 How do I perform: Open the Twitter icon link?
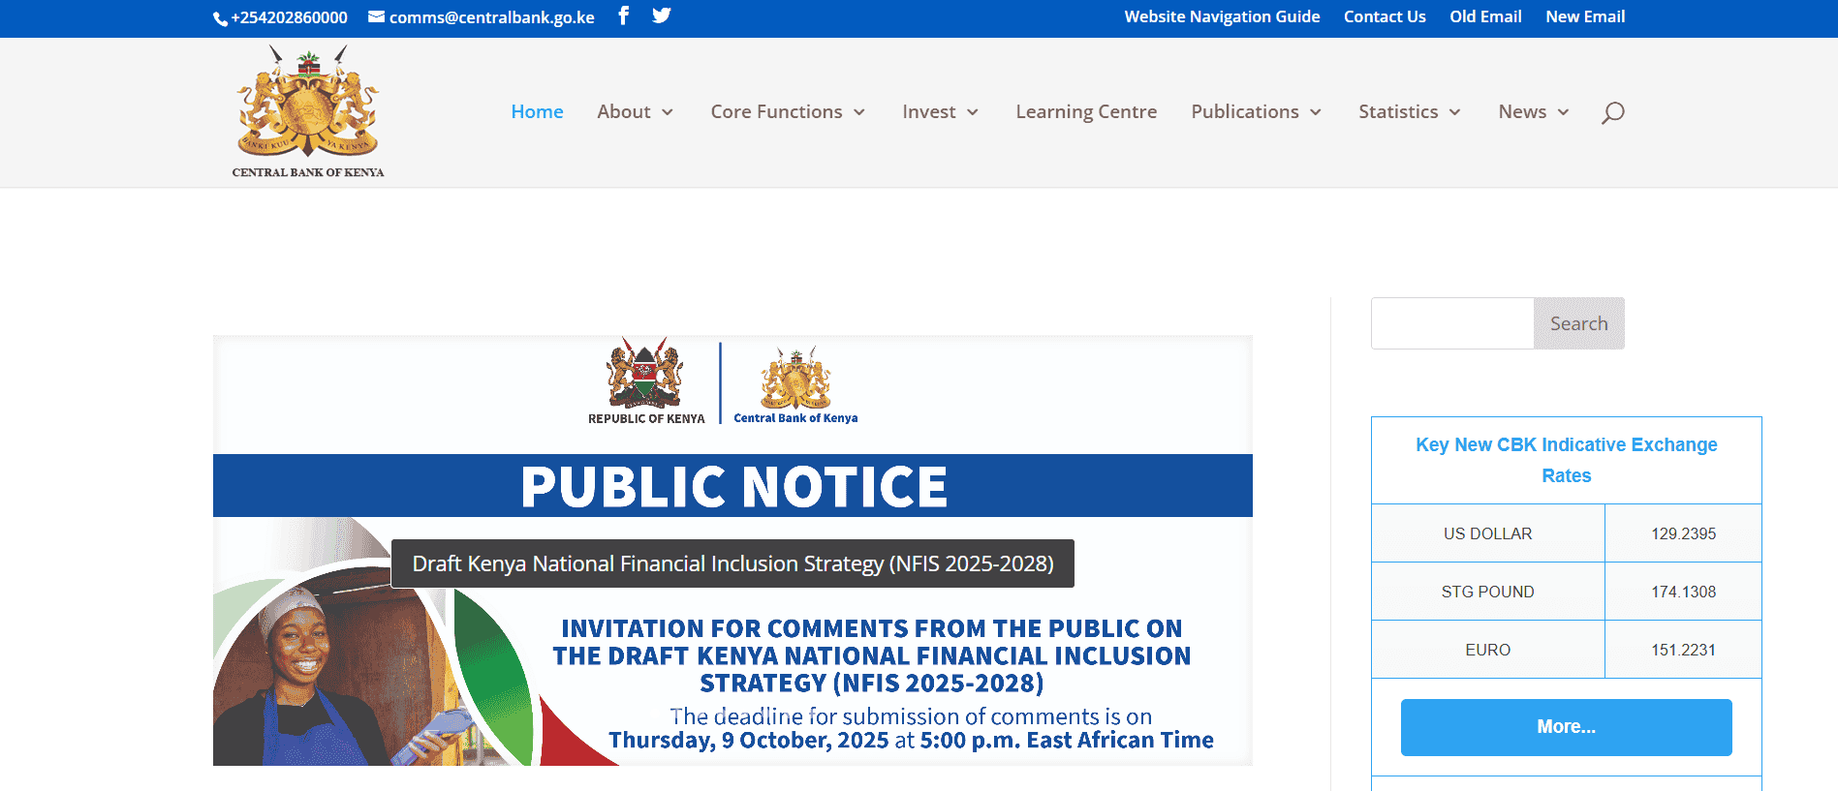(662, 15)
